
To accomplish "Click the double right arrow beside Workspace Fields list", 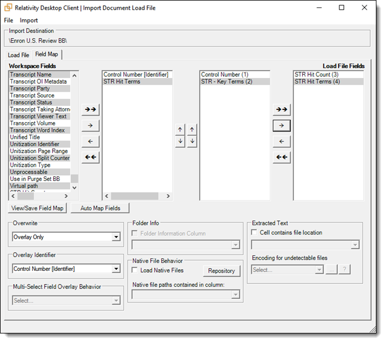I will coord(90,109).
